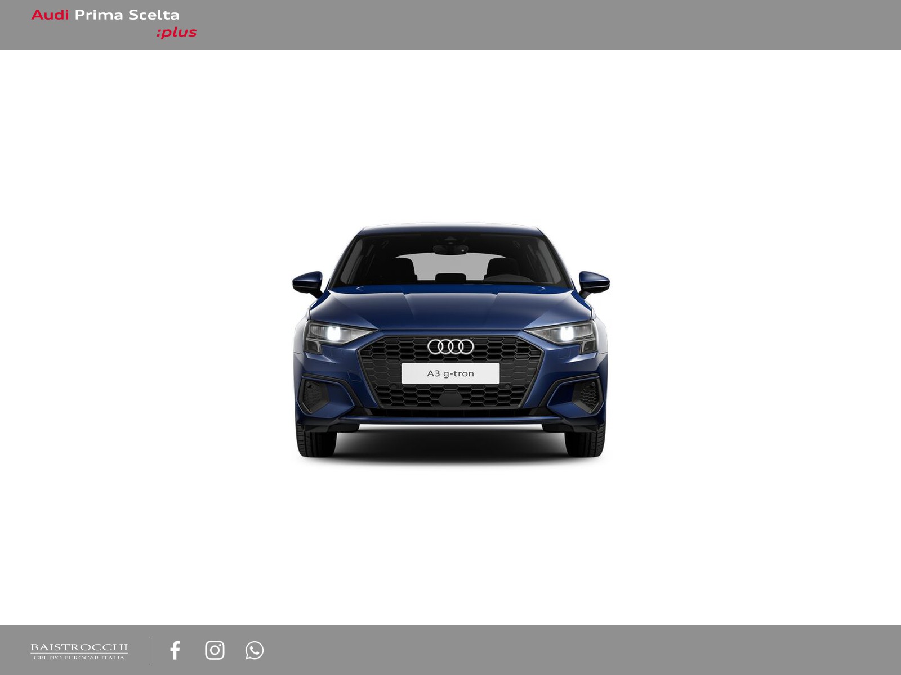Click the Baistrocchi Gruppo Eurocar Italia logo

point(79,651)
